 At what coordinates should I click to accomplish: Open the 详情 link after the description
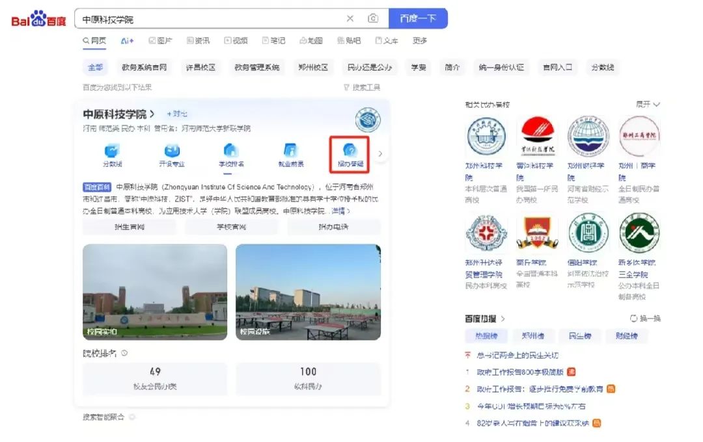pyautogui.click(x=340, y=211)
